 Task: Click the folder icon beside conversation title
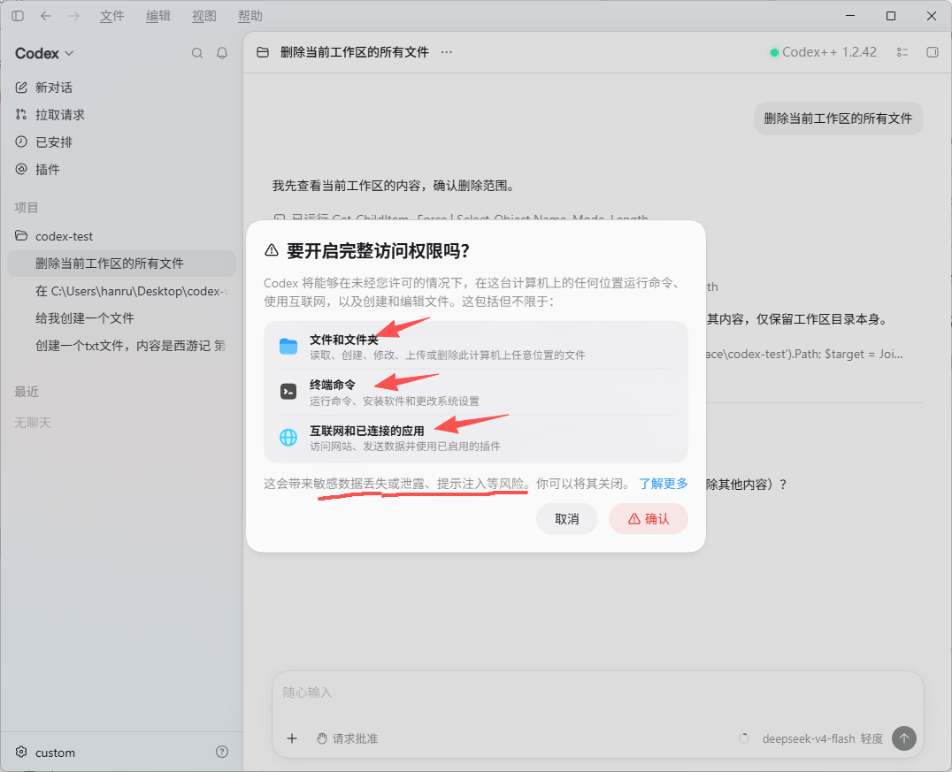263,52
